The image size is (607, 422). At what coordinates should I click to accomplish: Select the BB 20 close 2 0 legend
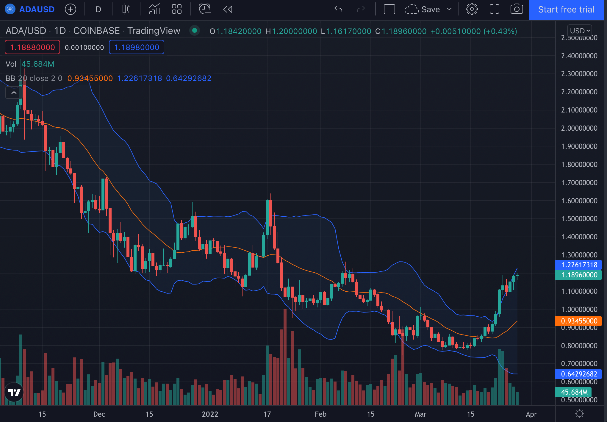(34, 78)
